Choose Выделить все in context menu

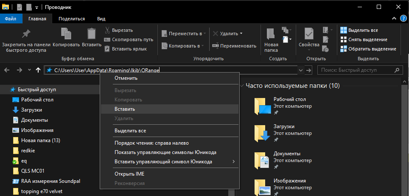click(x=170, y=131)
